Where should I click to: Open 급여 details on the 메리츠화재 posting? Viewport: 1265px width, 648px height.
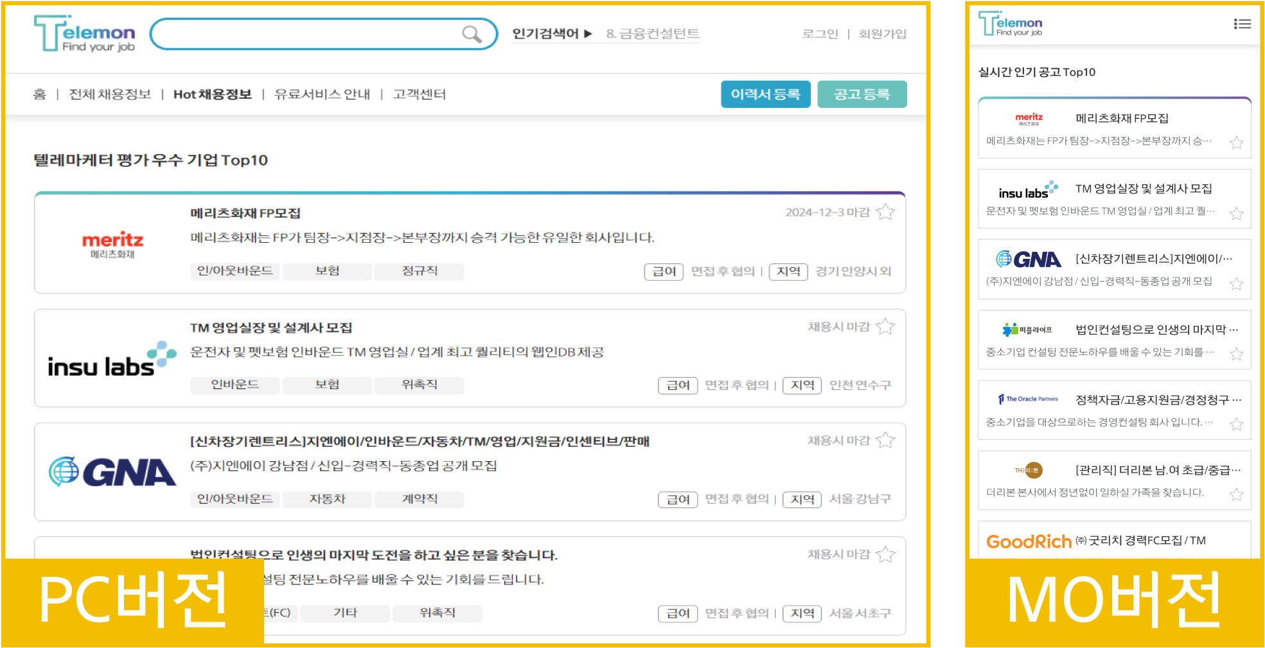pyautogui.click(x=664, y=271)
